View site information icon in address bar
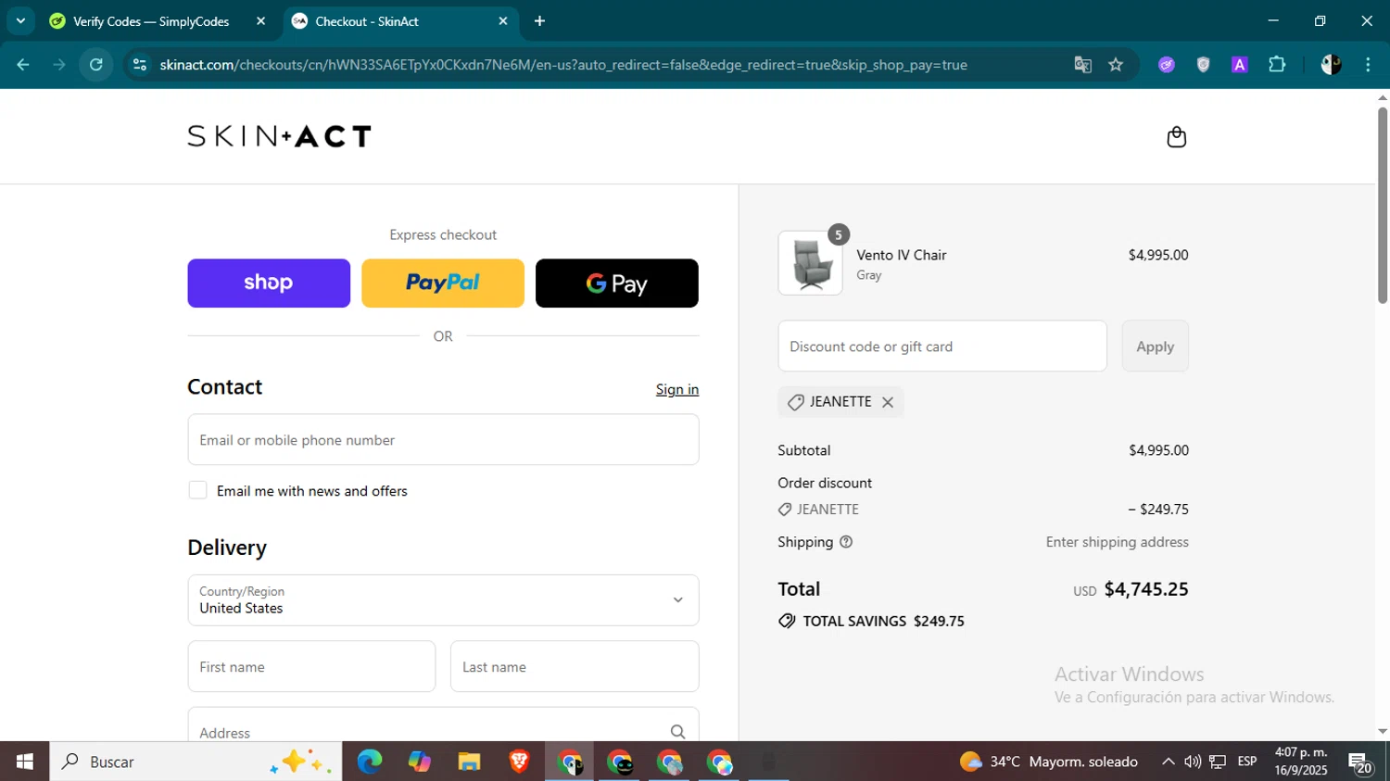Viewport: 1390px width, 781px height. pos(140,65)
